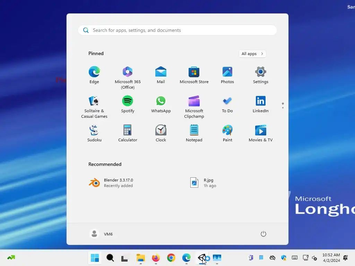The width and height of the screenshot is (355, 266).
Task: Click the Windows Start button on taskbar
Action: tap(95, 258)
